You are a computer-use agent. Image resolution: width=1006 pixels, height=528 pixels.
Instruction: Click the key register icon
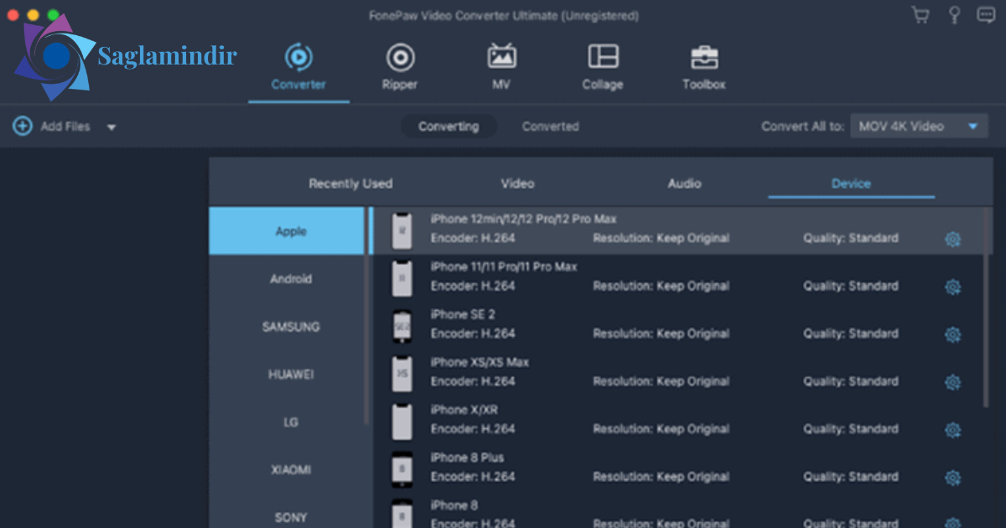953,15
